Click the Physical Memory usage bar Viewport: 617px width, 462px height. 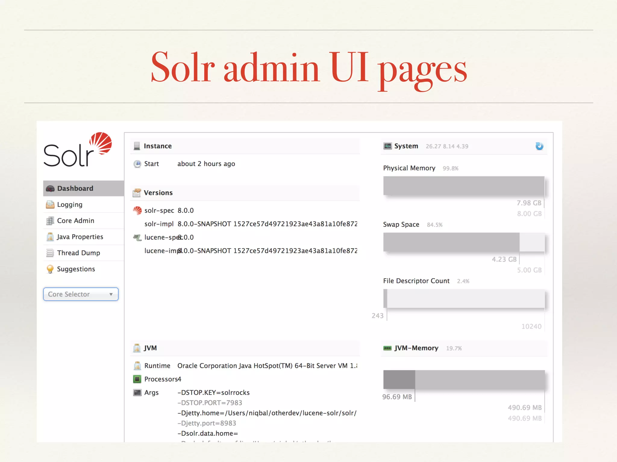tap(464, 186)
